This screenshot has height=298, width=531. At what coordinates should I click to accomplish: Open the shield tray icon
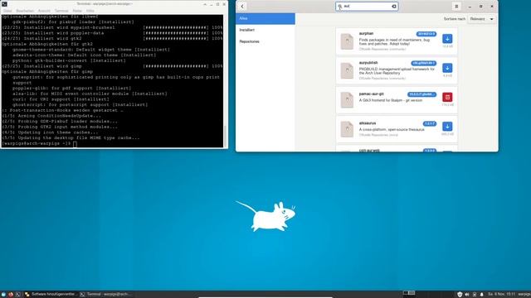[x=460, y=295]
